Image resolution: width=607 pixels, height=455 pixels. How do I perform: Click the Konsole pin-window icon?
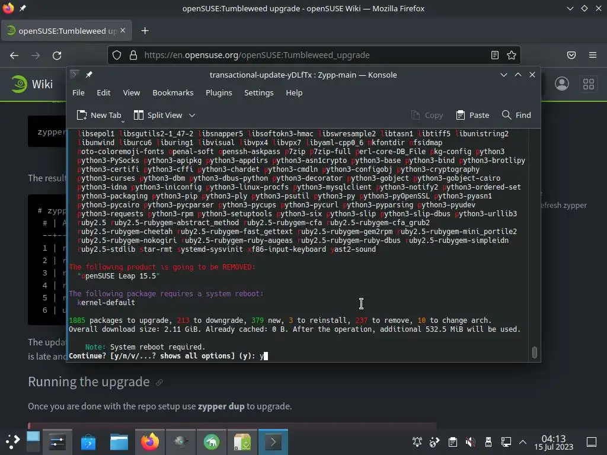coord(89,75)
